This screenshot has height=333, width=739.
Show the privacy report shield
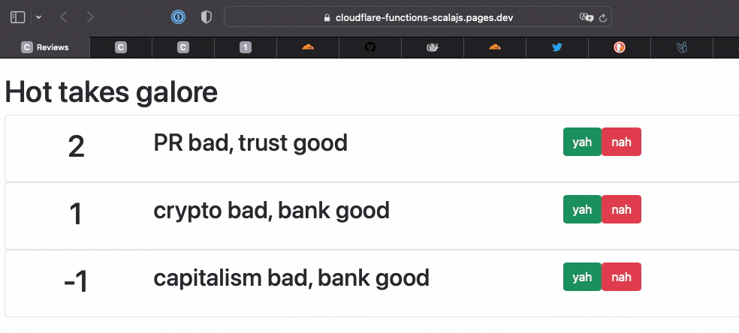[206, 16]
